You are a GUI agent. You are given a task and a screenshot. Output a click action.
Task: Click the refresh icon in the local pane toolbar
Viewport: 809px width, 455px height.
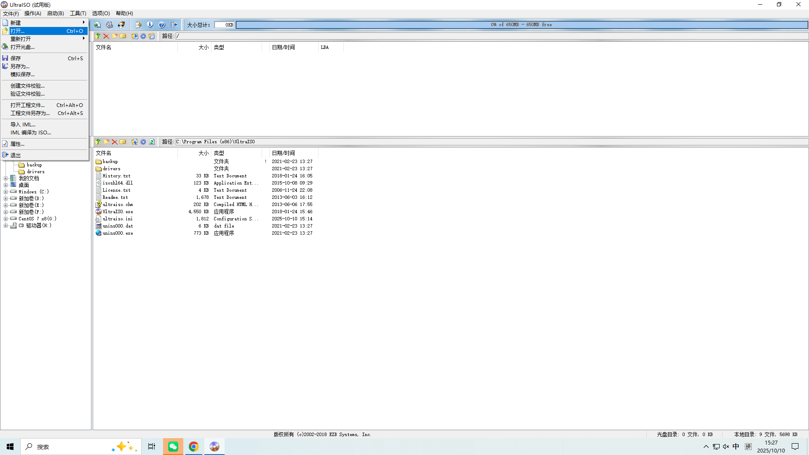152,142
